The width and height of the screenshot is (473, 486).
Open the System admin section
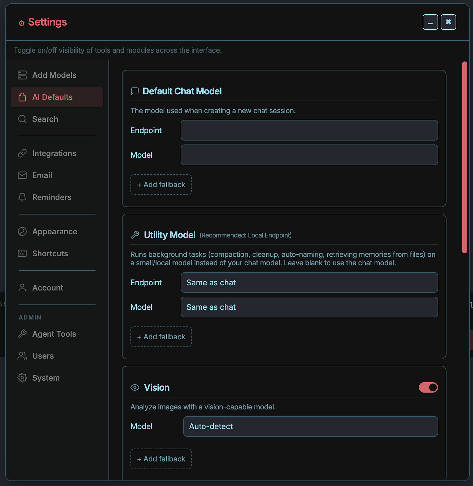(57, 378)
